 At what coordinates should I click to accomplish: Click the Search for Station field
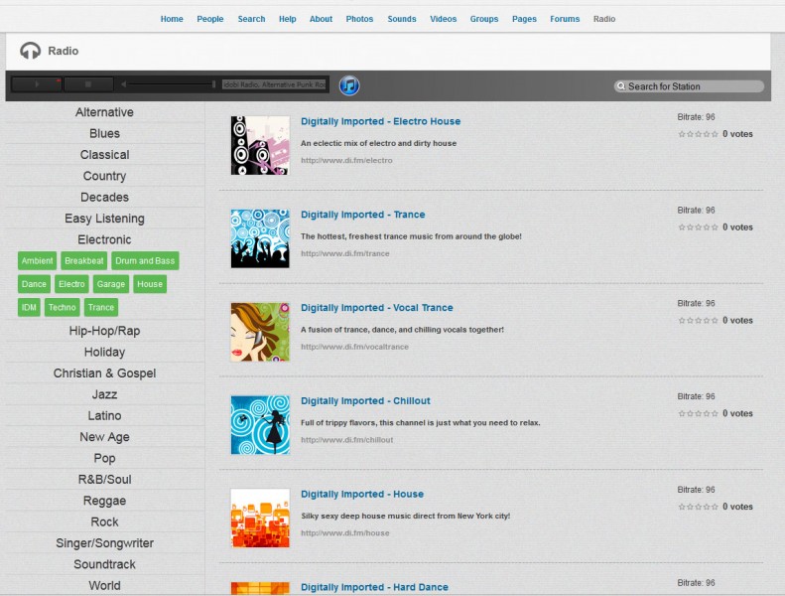click(689, 86)
